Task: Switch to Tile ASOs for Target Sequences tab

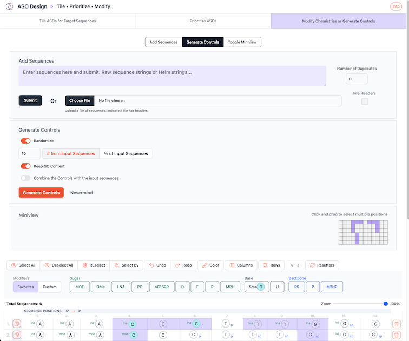Action: (x=68, y=21)
